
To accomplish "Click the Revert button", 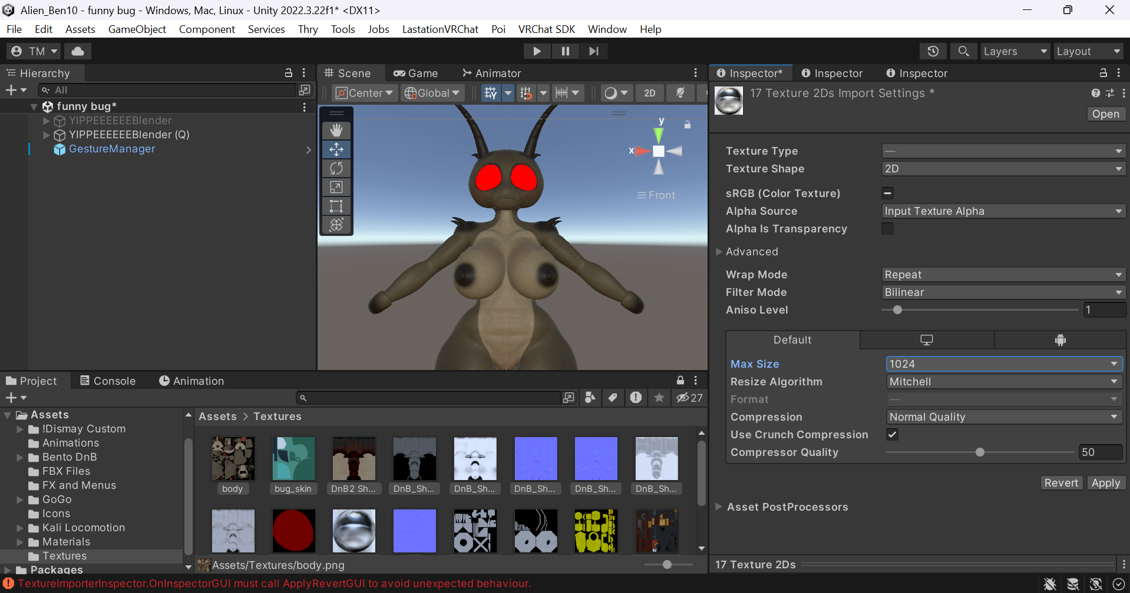I will coord(1061,483).
